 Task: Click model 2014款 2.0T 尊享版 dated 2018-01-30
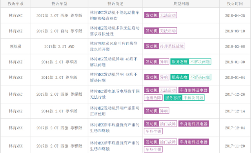(x=59, y=62)
